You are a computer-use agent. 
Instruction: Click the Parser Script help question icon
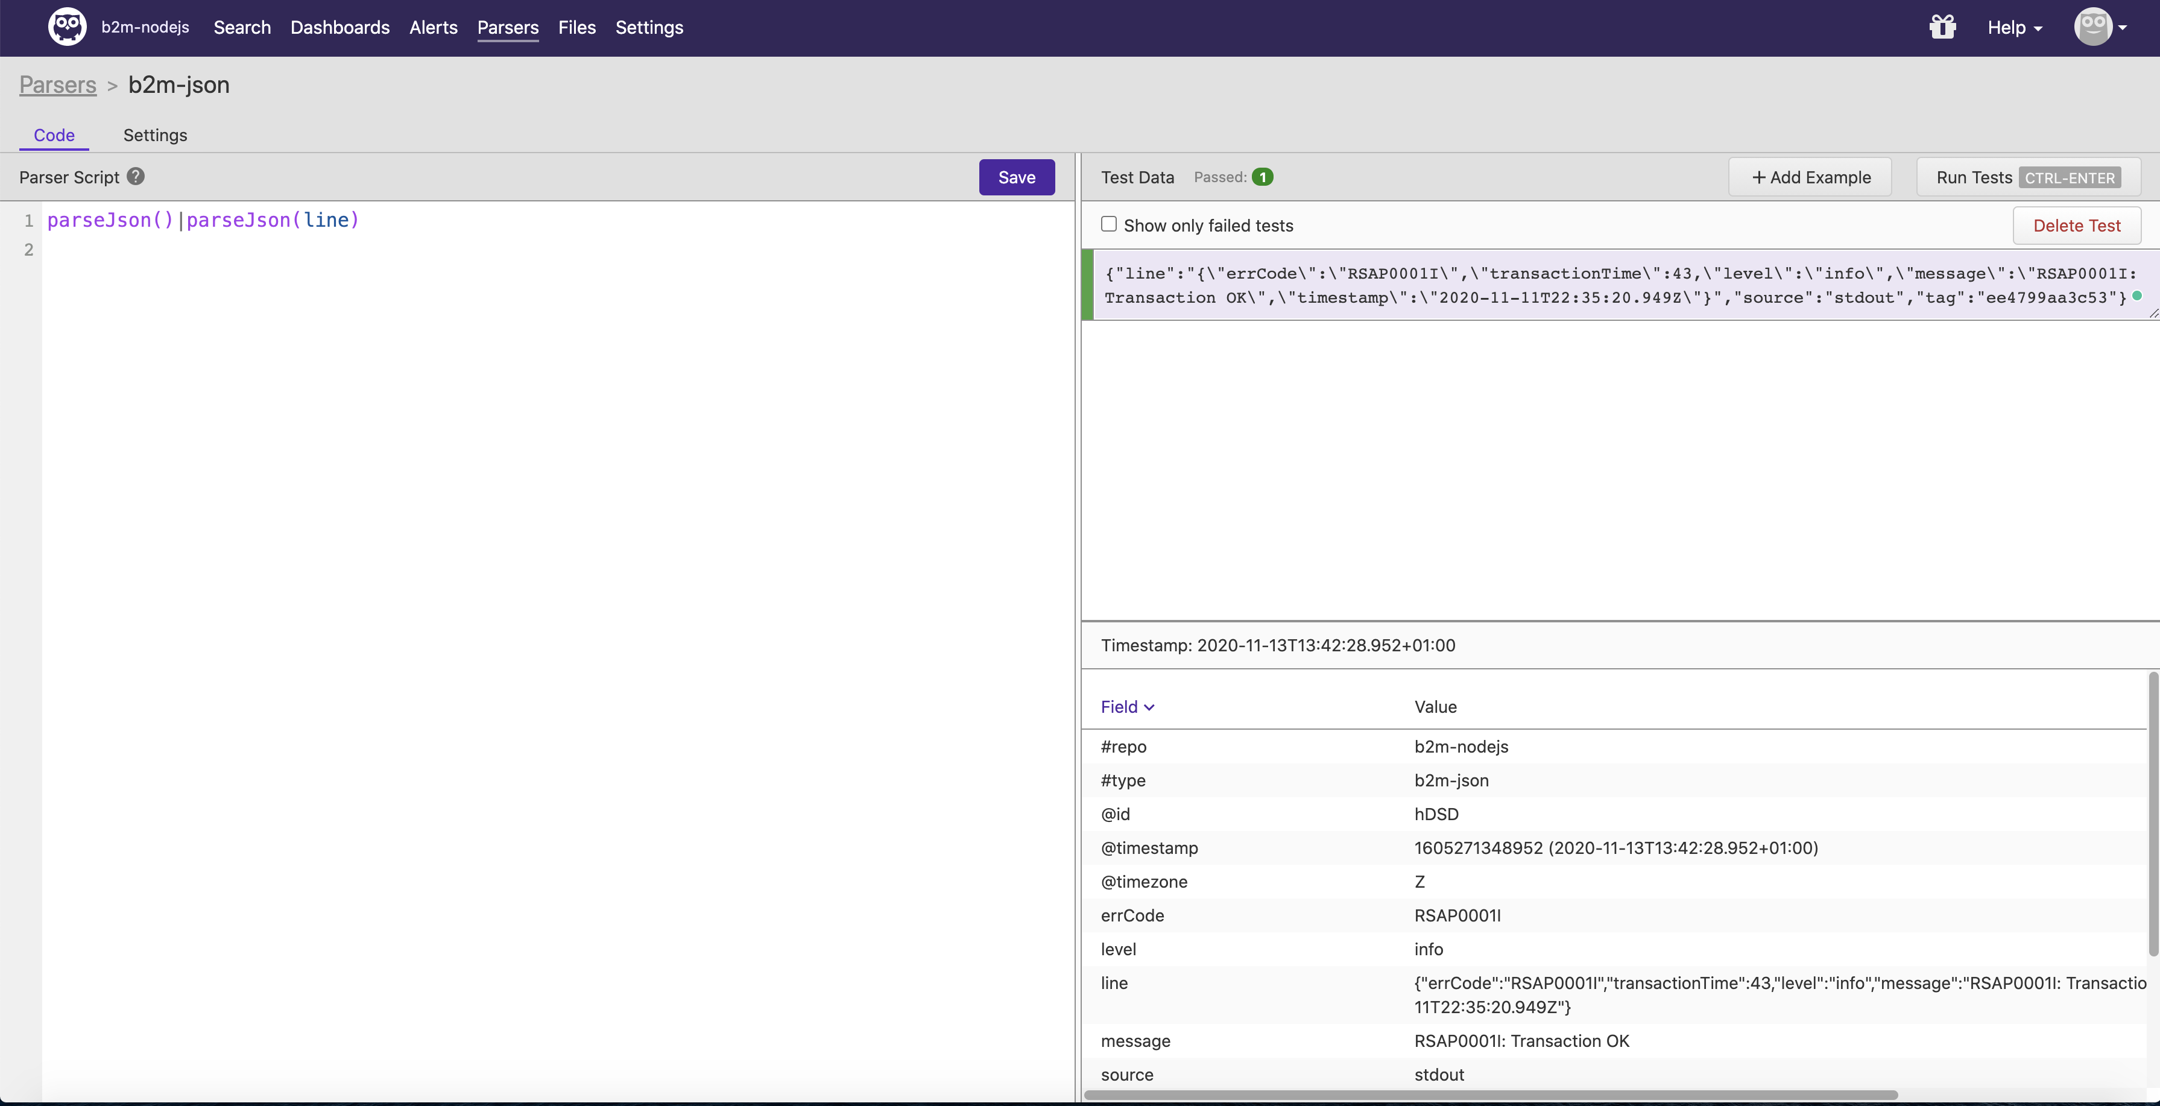[136, 176]
